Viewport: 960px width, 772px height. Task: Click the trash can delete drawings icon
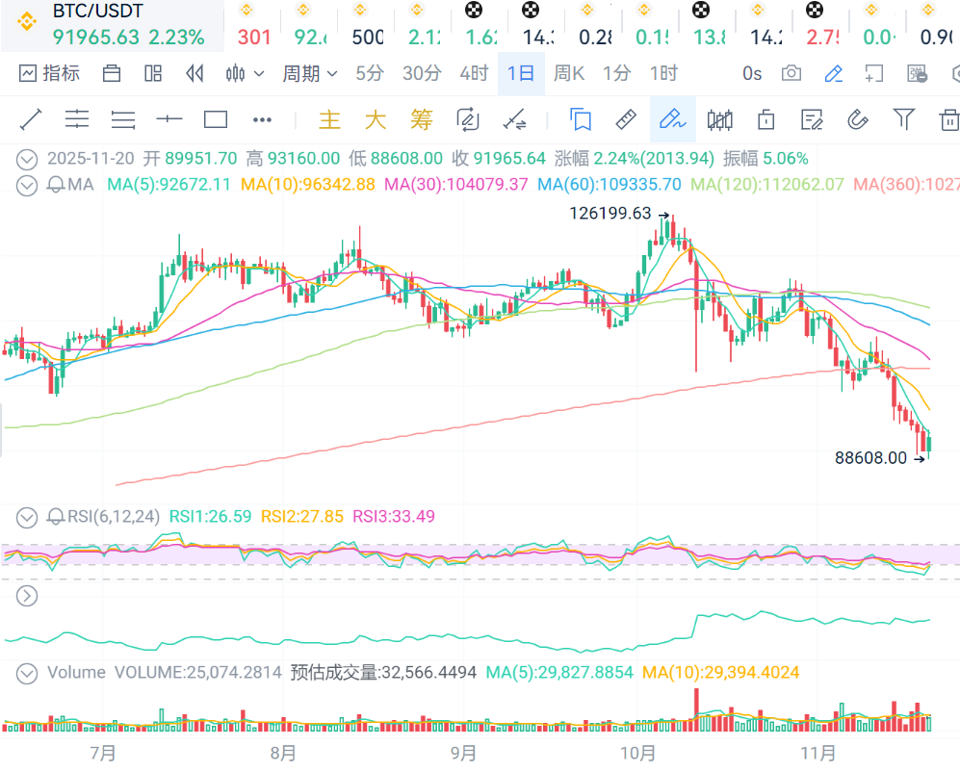948,119
